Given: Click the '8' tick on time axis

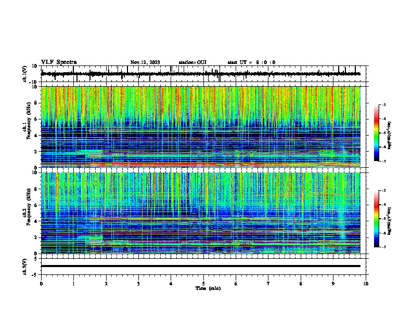Looking at the screenshot, I should pos(301,284).
